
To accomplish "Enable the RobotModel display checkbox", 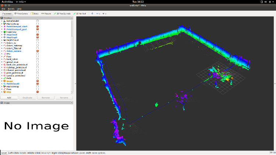I will pyautogui.click(x=38, y=21).
